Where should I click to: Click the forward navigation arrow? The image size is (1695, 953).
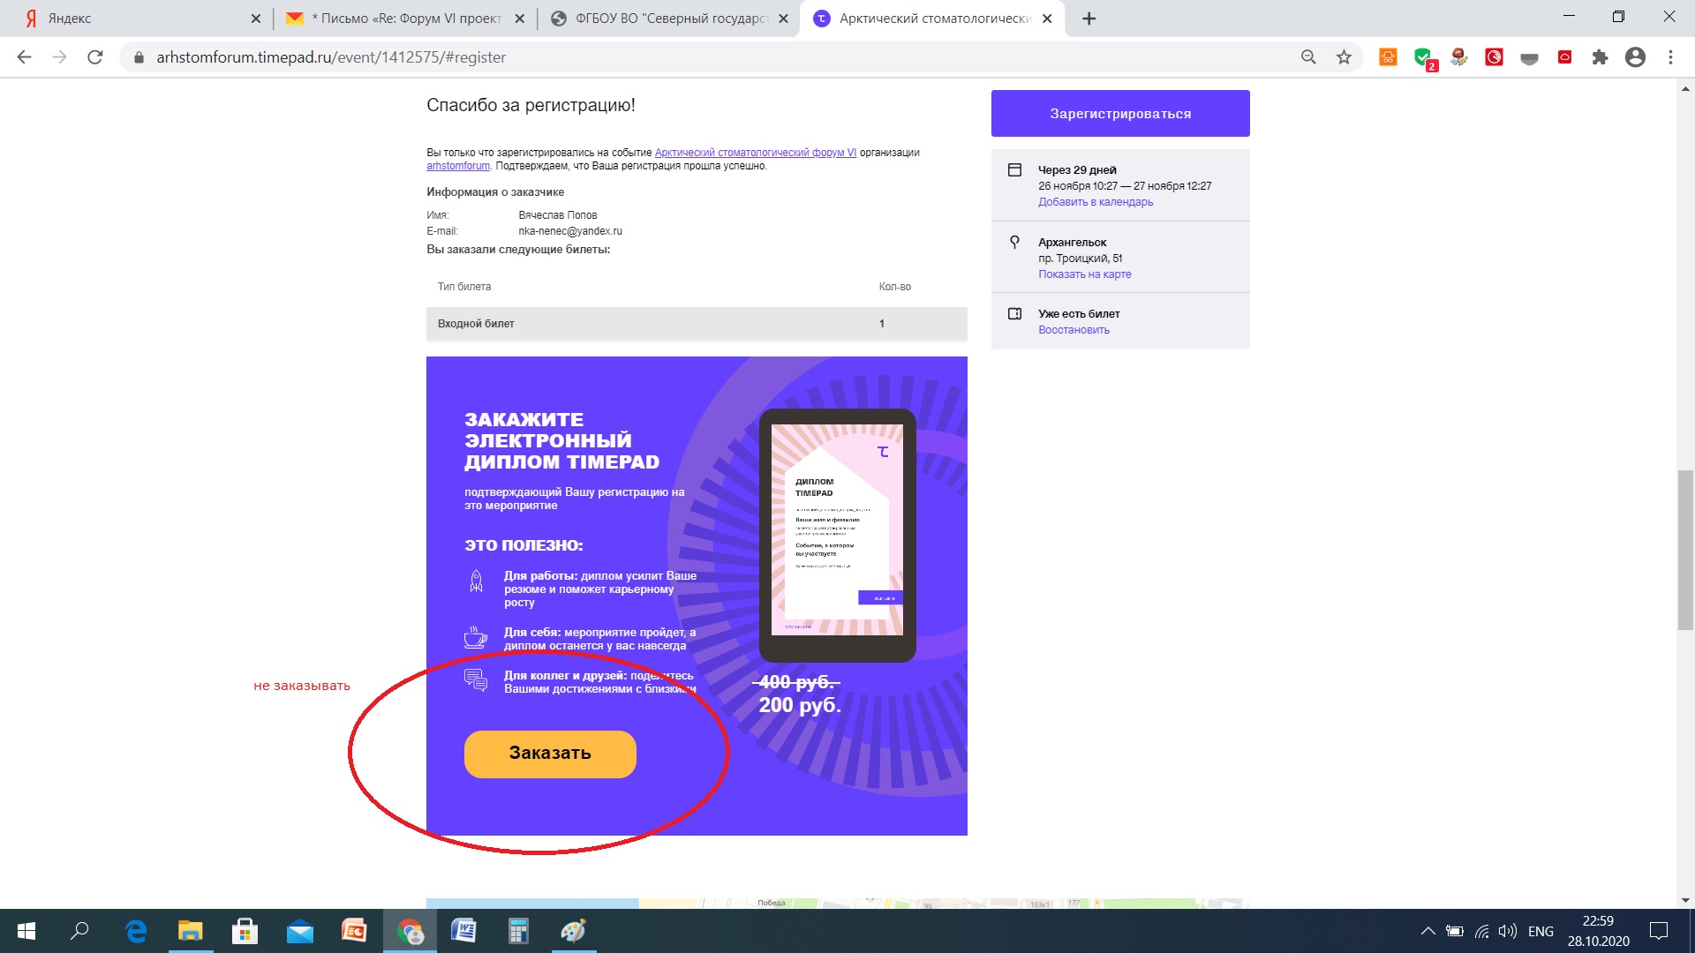[x=59, y=57]
